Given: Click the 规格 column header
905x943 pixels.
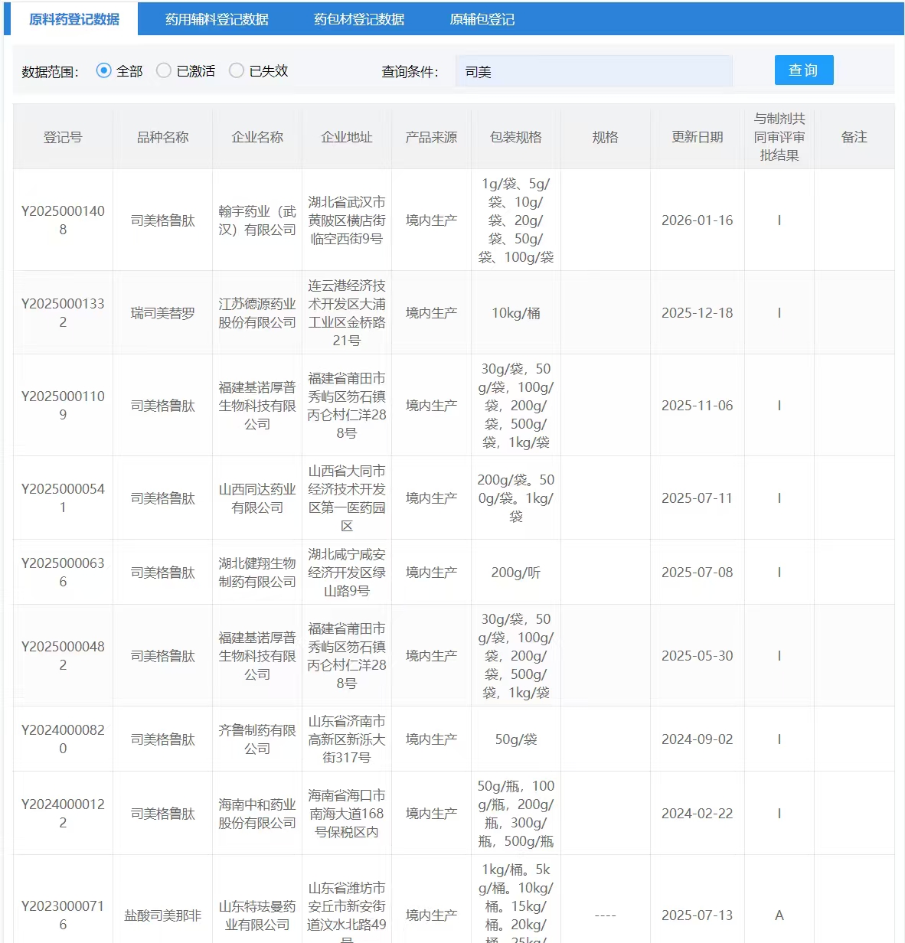Looking at the screenshot, I should [x=606, y=137].
